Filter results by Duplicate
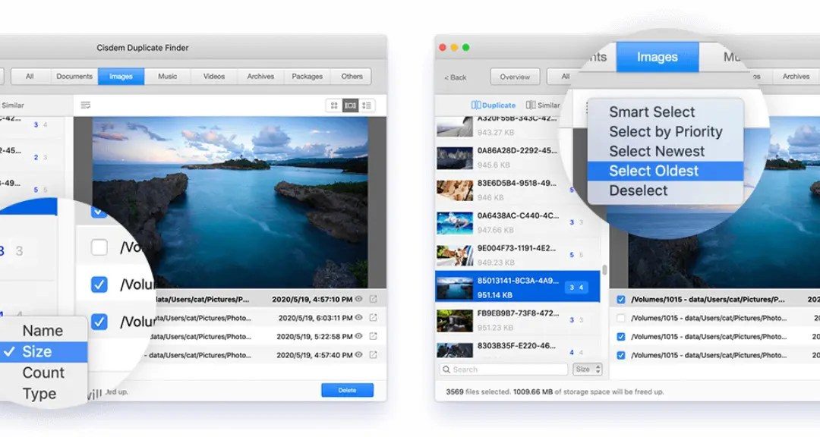 493,105
